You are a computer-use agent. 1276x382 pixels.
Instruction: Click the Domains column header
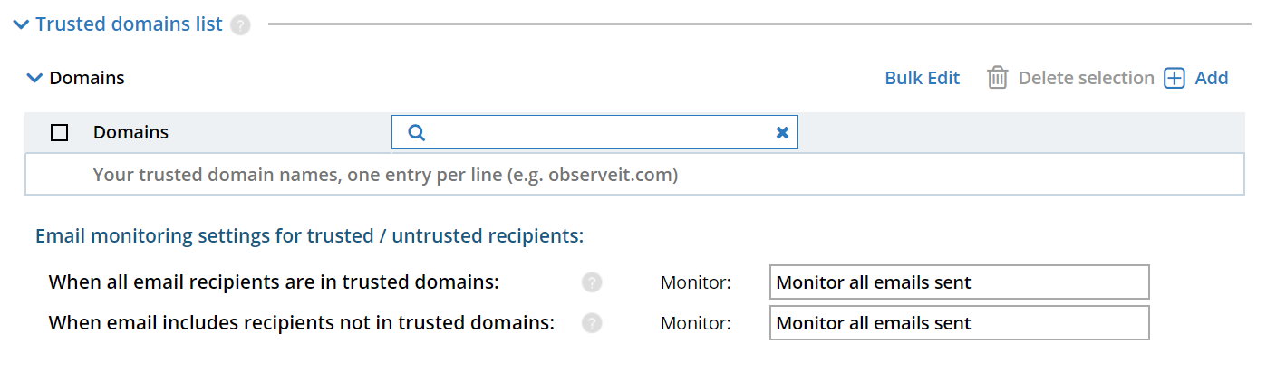130,132
